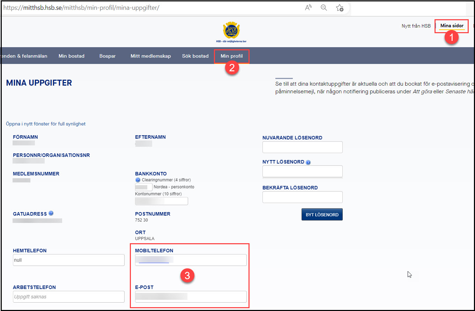475x311 pixels.
Task: Click the Nuvarande lösenord field
Action: [302, 147]
